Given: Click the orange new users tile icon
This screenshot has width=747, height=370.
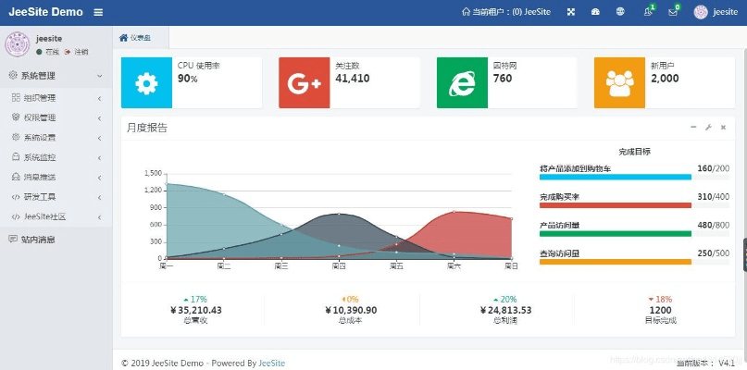Looking at the screenshot, I should pyautogui.click(x=619, y=83).
